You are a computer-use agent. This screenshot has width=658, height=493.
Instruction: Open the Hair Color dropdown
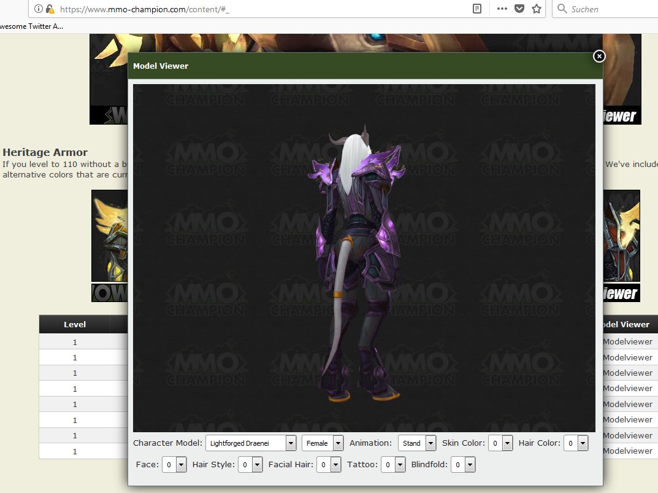click(576, 443)
